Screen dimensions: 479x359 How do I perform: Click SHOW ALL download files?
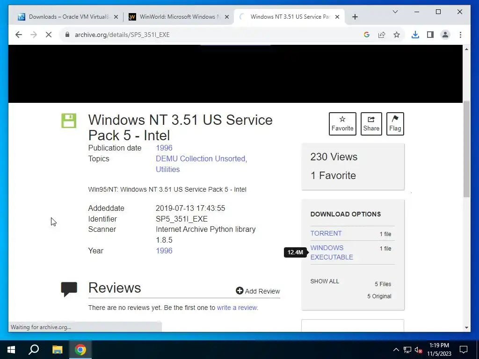(x=325, y=281)
